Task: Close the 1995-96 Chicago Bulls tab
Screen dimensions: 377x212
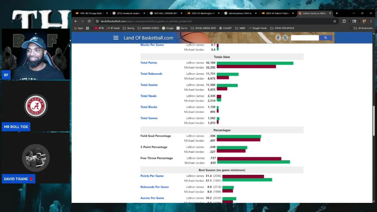Action: pyautogui.click(x=107, y=13)
